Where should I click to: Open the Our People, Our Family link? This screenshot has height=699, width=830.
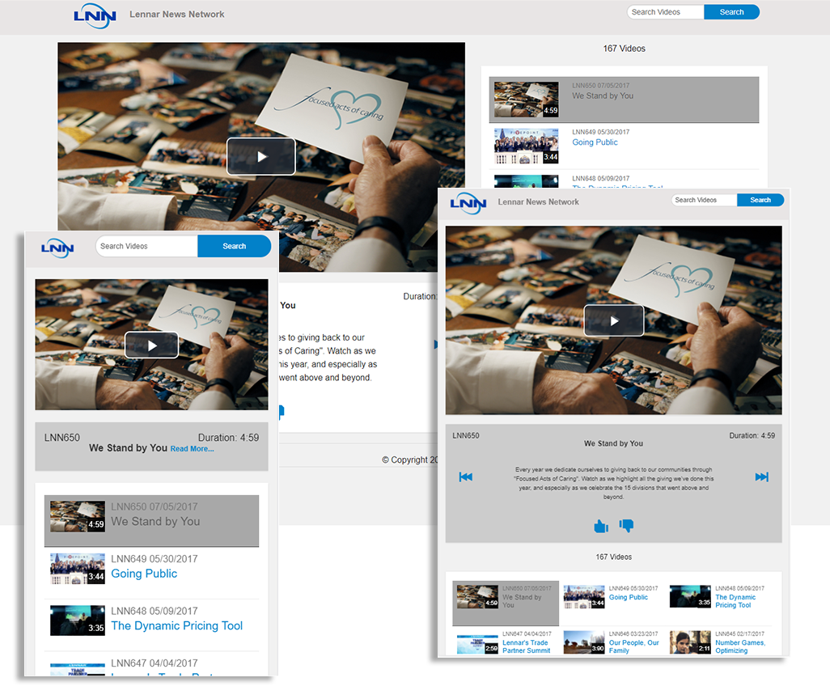[633, 646]
